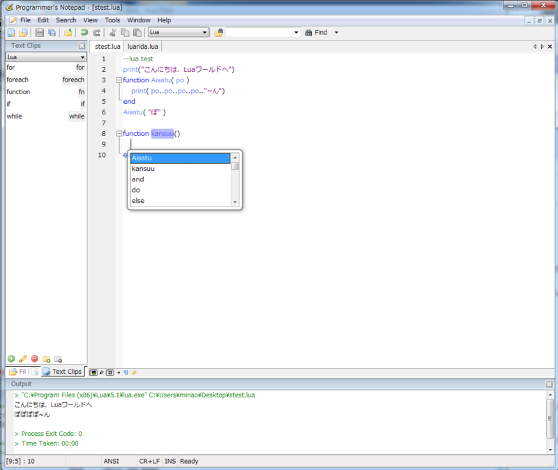Click the Find binoculars button

[317, 32]
